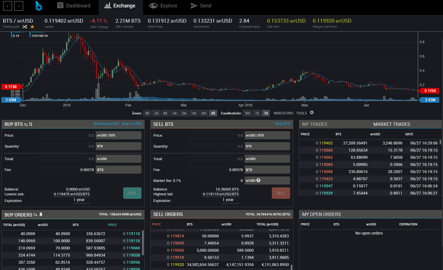Toggle the favorite star for BTS/bitUSD

(x=32, y=27)
